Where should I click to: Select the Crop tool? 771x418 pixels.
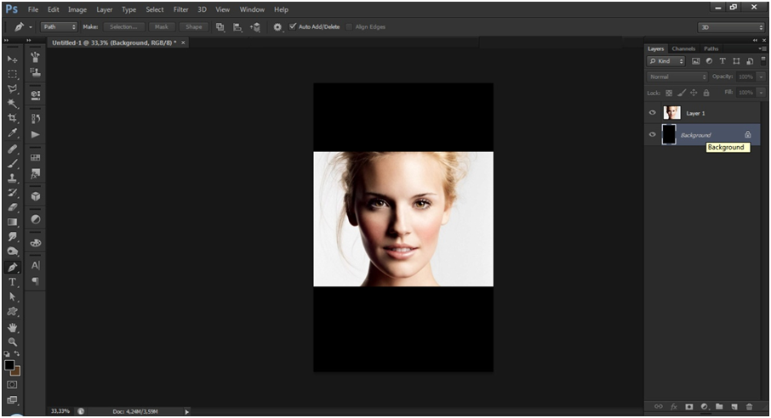point(13,118)
